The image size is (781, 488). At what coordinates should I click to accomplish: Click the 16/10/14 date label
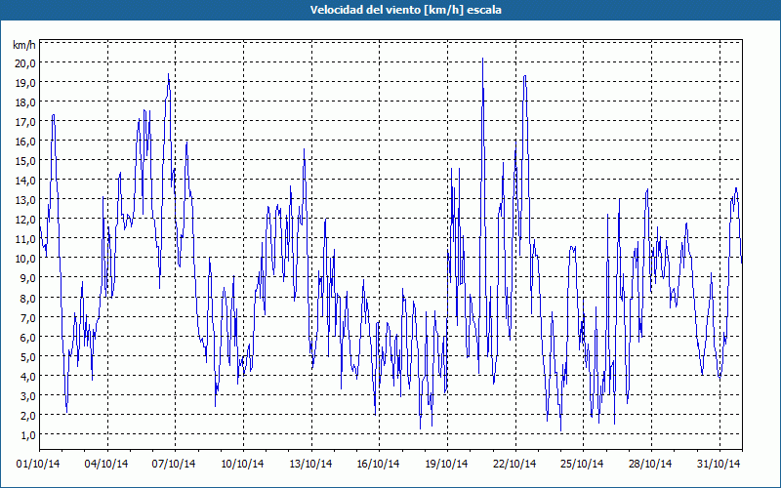378,465
